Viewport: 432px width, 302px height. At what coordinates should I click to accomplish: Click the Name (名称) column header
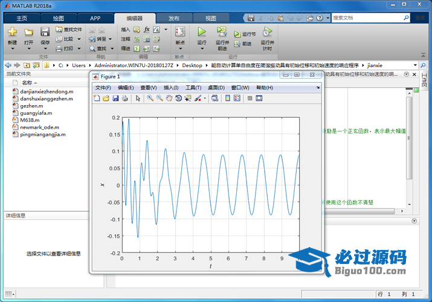[x=27, y=83]
